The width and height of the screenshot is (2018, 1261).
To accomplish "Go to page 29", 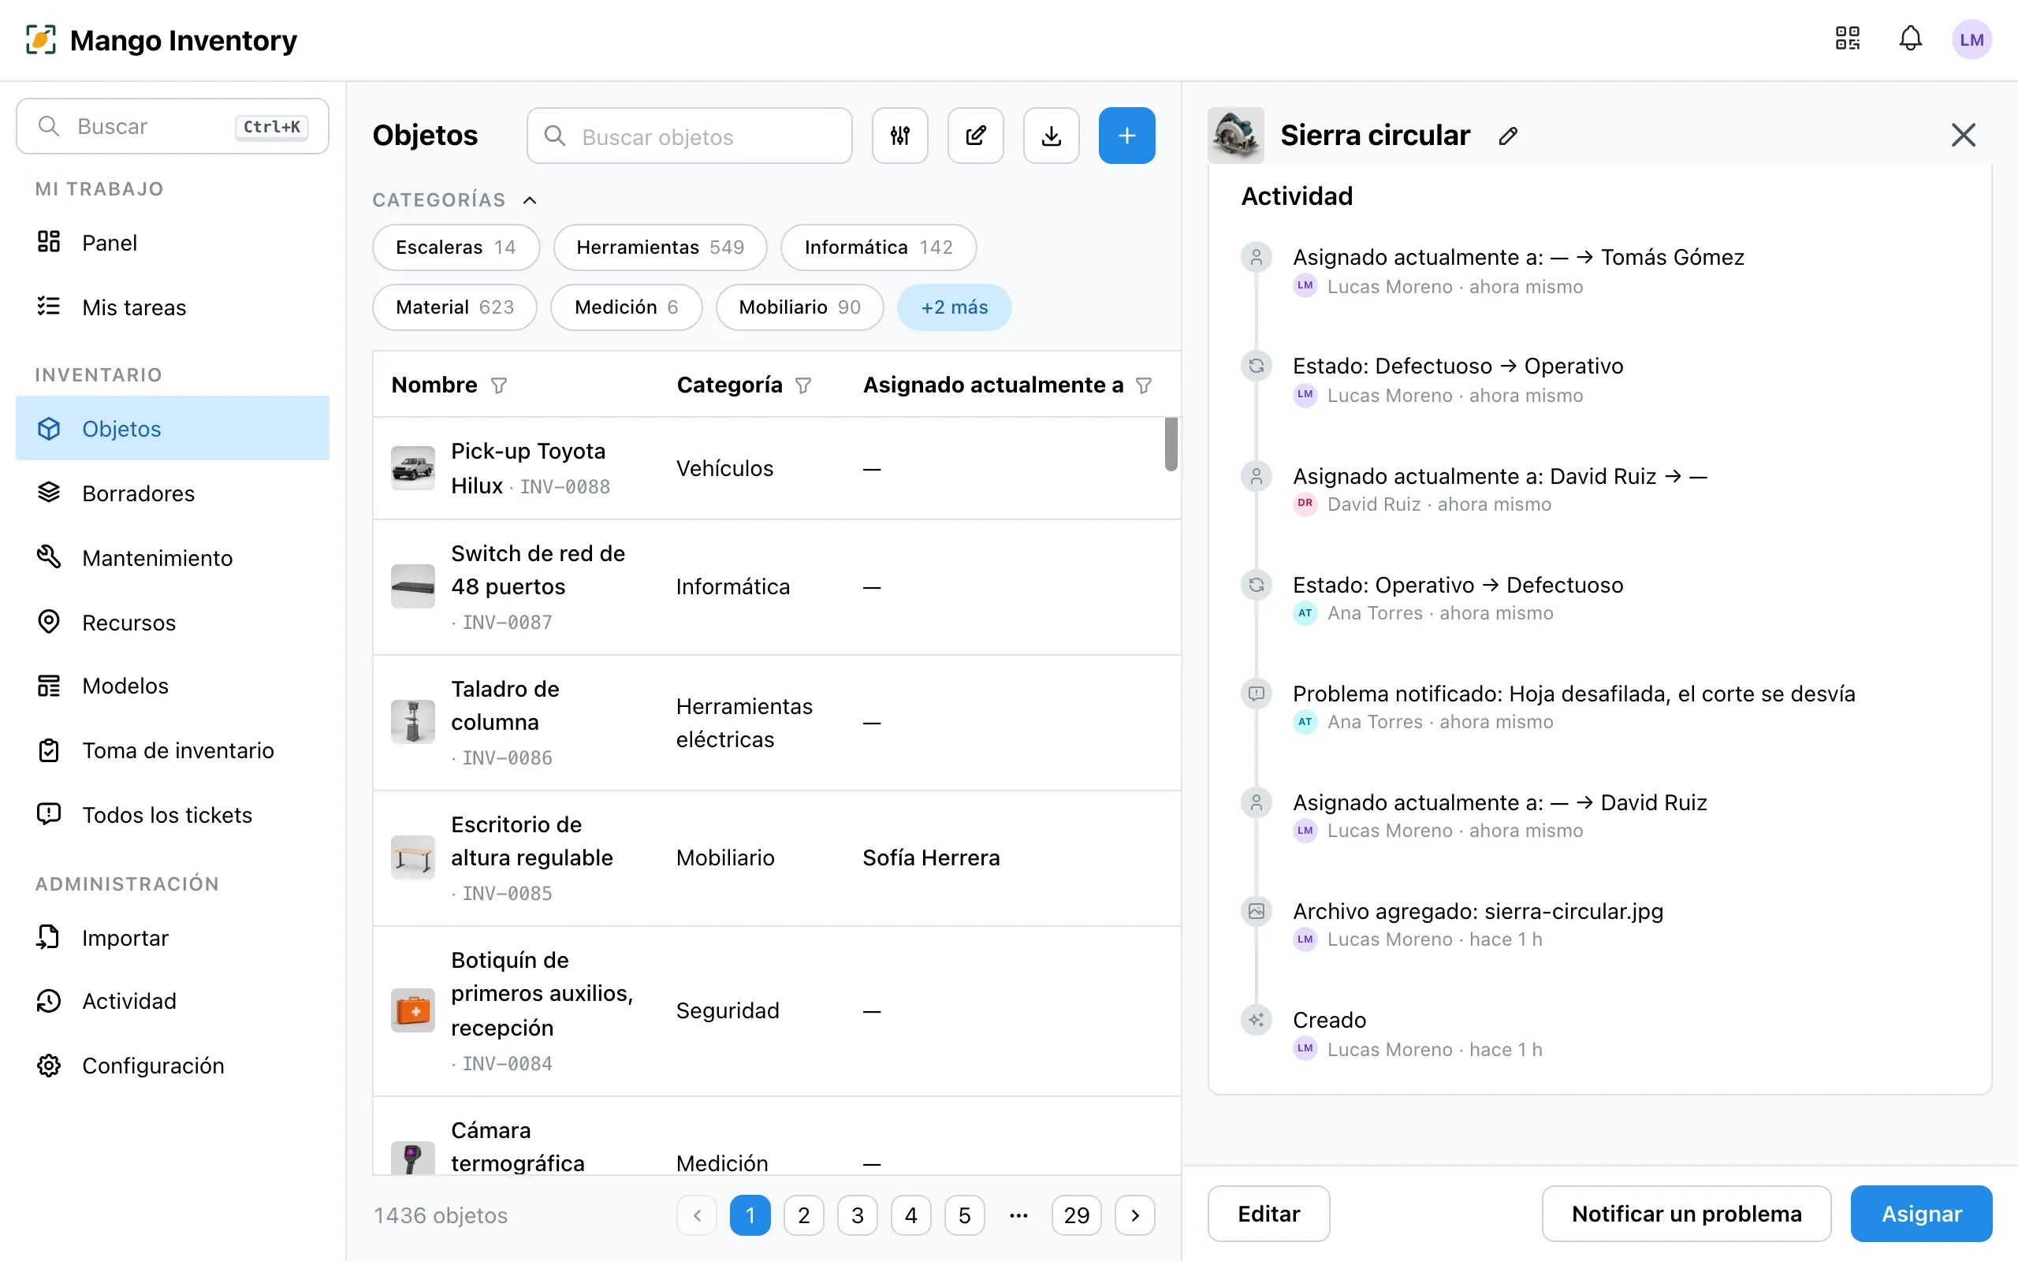I will pyautogui.click(x=1076, y=1215).
